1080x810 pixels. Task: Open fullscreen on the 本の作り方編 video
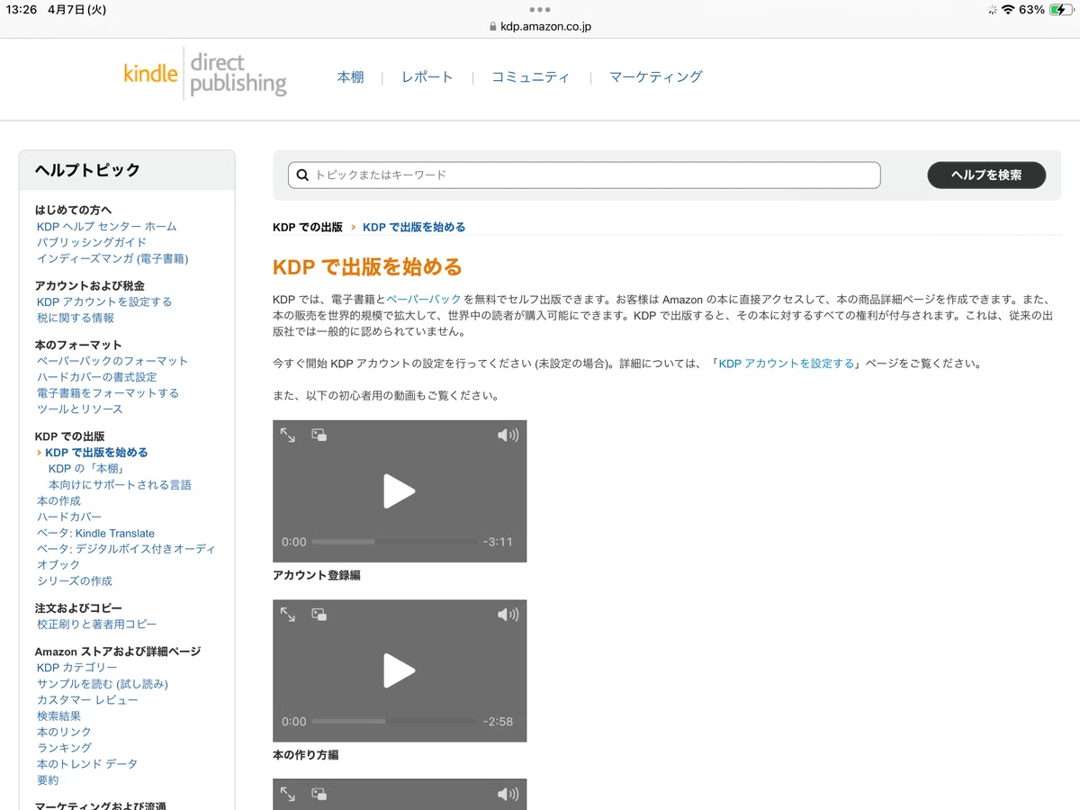[288, 615]
